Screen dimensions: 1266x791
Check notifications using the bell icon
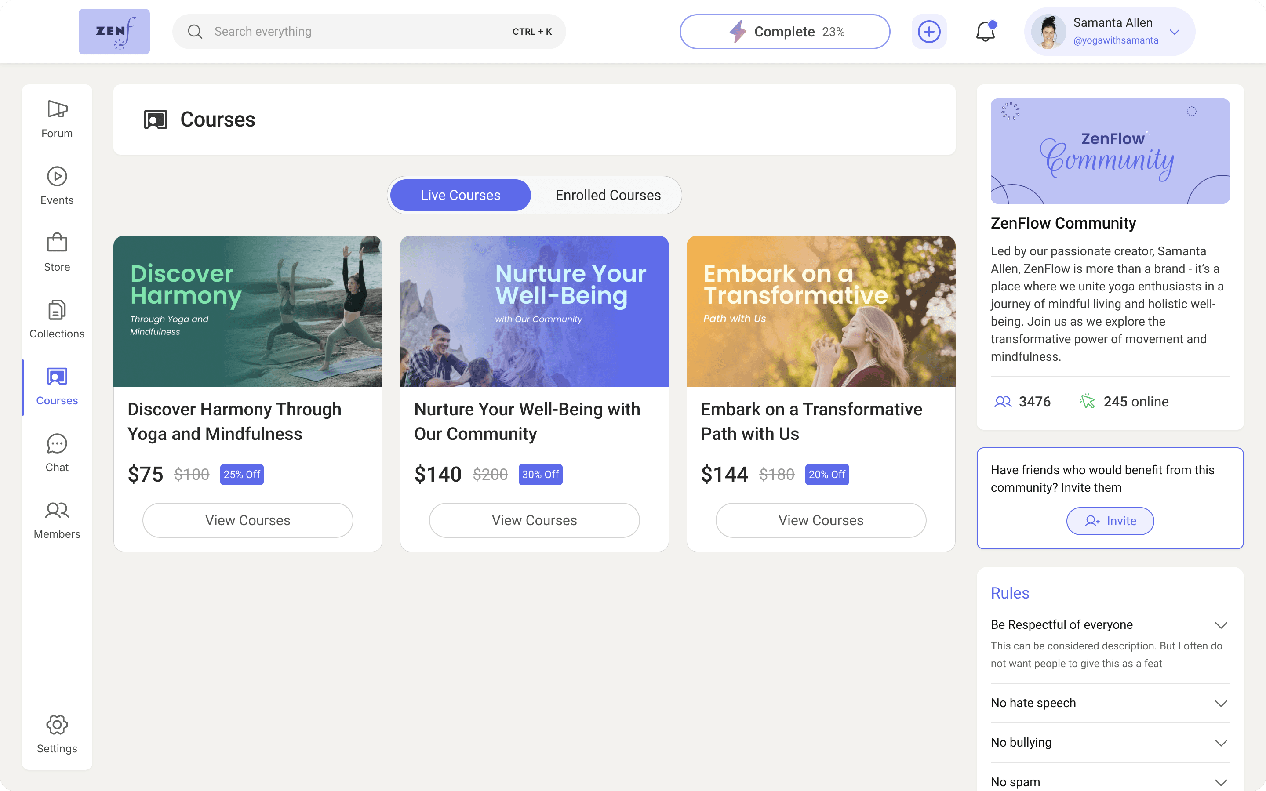(985, 31)
